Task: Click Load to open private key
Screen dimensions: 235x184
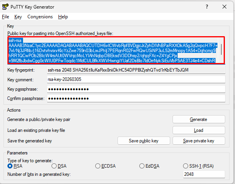Action: coord(199,130)
